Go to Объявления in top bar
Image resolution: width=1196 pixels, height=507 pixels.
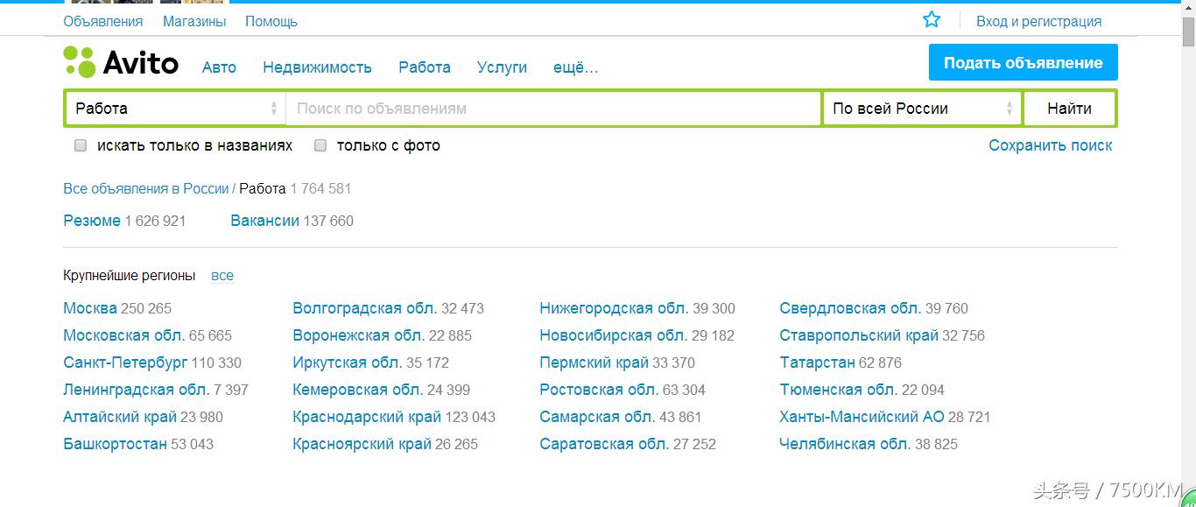coord(103,21)
